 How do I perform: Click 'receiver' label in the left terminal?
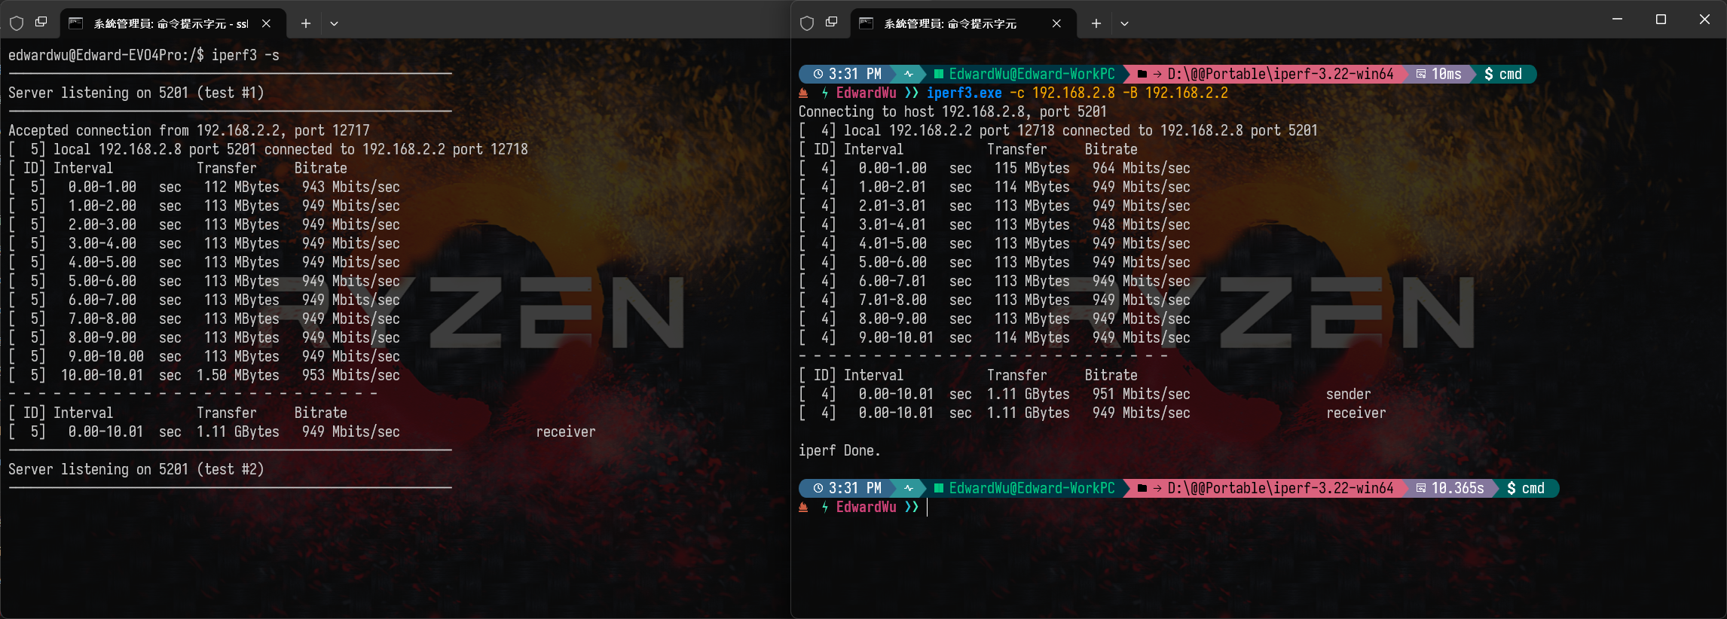(x=566, y=431)
